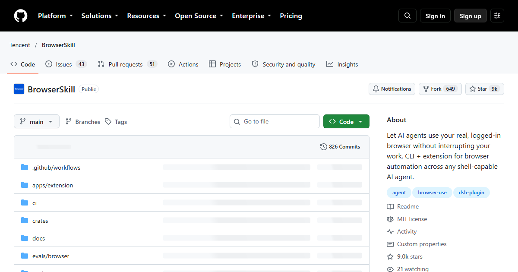Image resolution: width=518 pixels, height=272 pixels.
Task: Click the Notifications button
Action: 392,89
